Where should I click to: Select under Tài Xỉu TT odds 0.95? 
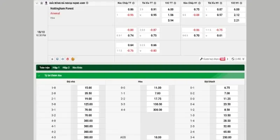[149, 15]
